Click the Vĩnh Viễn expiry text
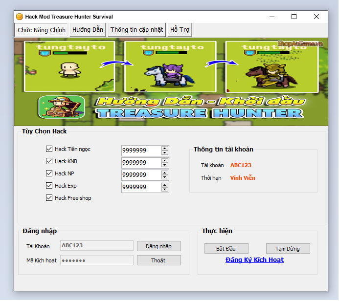The height and width of the screenshot is (301, 339). click(243, 178)
